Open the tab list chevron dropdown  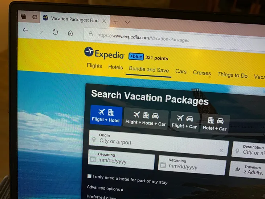point(127,22)
